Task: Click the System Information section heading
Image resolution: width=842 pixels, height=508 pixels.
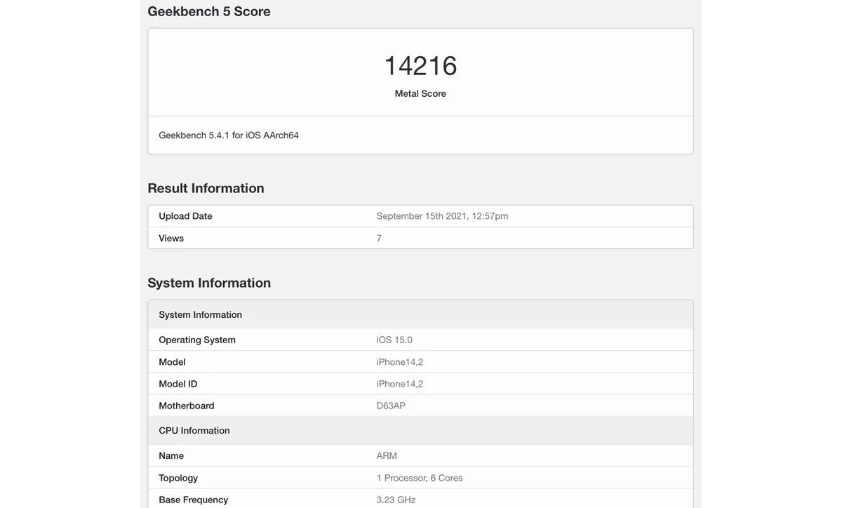Action: (209, 281)
